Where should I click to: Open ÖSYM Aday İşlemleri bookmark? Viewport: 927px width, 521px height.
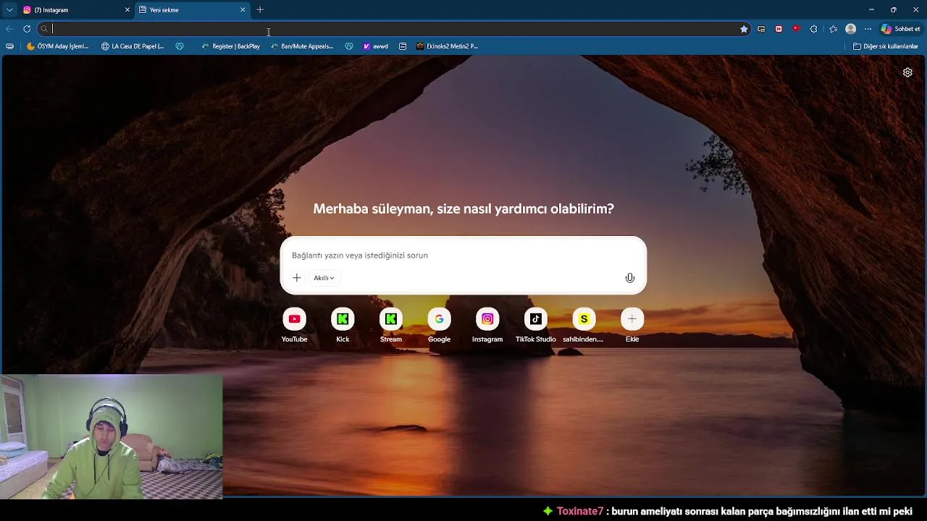(x=58, y=46)
